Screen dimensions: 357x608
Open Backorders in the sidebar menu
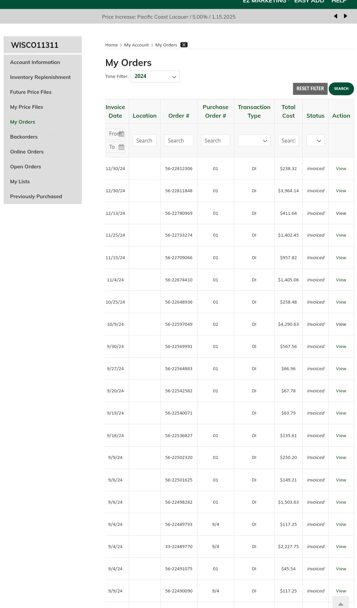click(24, 137)
